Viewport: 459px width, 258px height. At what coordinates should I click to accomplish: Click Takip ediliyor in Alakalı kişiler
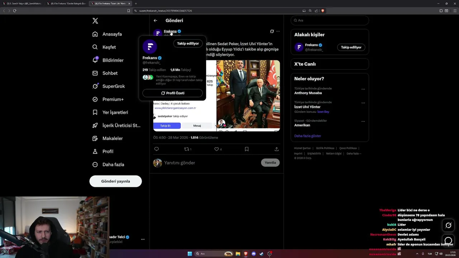tap(351, 47)
